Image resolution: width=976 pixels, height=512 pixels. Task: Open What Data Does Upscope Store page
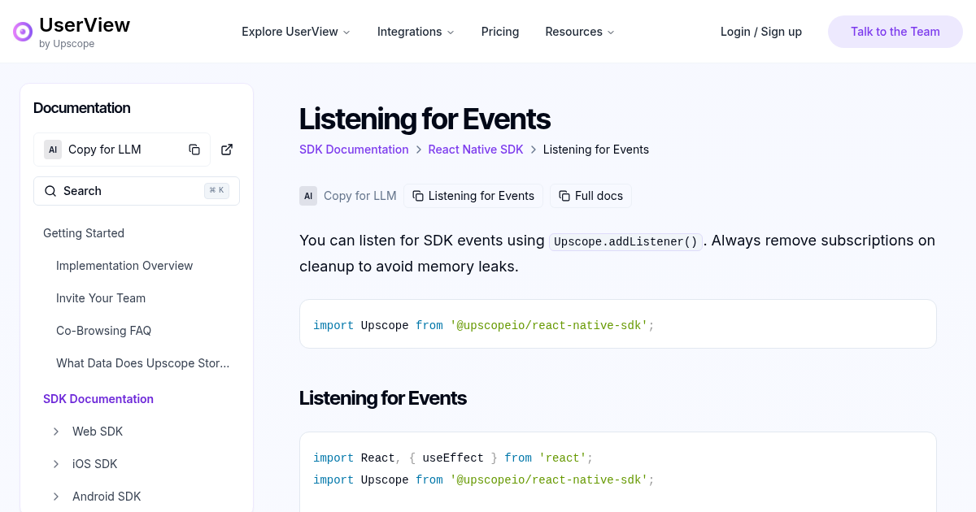[x=143, y=363]
